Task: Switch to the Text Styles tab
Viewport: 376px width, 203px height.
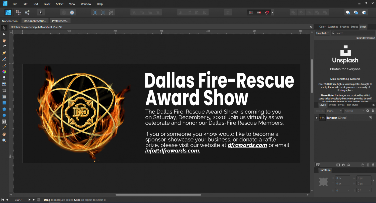Action: coord(352,105)
